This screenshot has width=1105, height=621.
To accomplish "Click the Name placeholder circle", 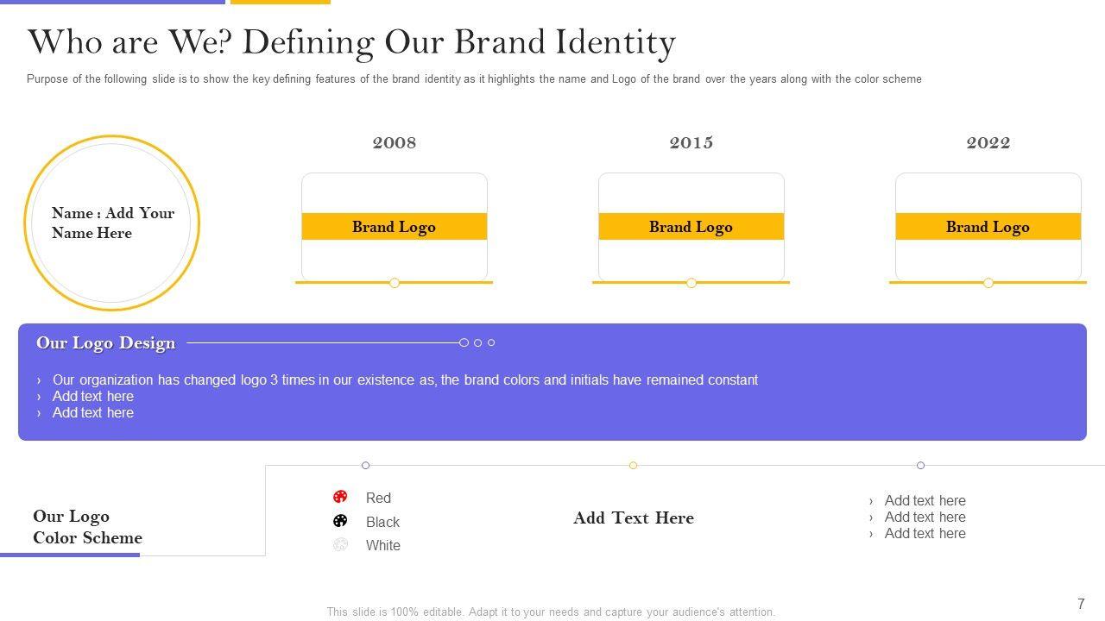I will 112,223.
